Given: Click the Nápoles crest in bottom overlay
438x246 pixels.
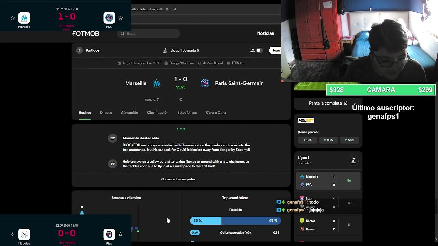Looking at the screenshot, I should (x=24, y=234).
